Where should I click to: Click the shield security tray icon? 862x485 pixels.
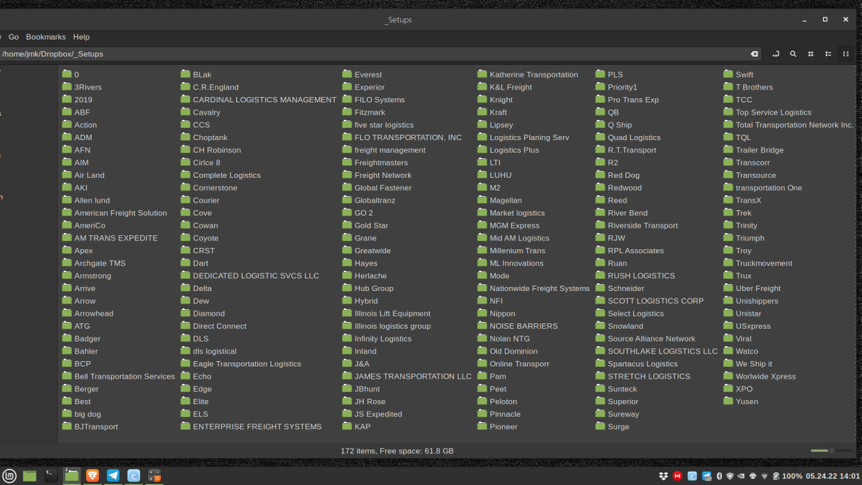pyautogui.click(x=730, y=476)
